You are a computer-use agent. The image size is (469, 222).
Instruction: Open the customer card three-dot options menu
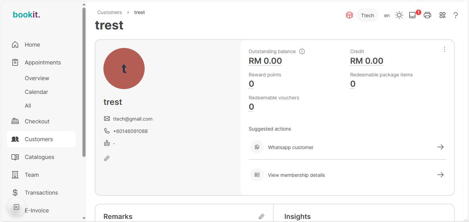point(444,49)
